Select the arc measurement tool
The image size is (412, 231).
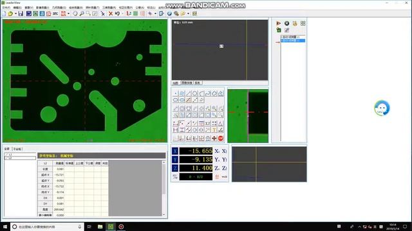pos(201,94)
